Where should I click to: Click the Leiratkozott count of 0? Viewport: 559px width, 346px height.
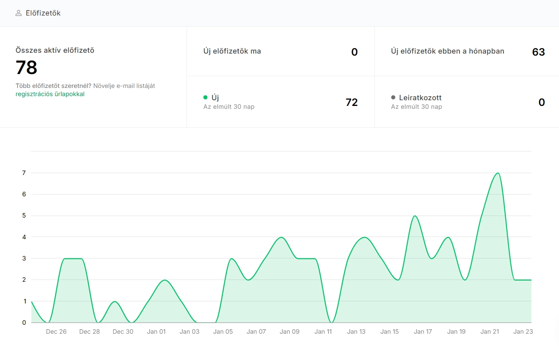tap(541, 102)
